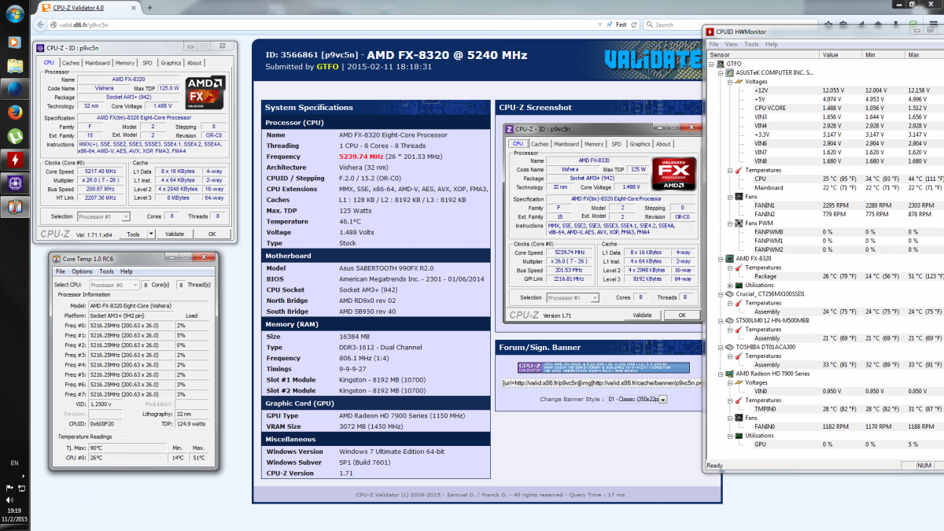The height and width of the screenshot is (531, 944).
Task: Click the forum signature banner image
Action: click(x=603, y=367)
